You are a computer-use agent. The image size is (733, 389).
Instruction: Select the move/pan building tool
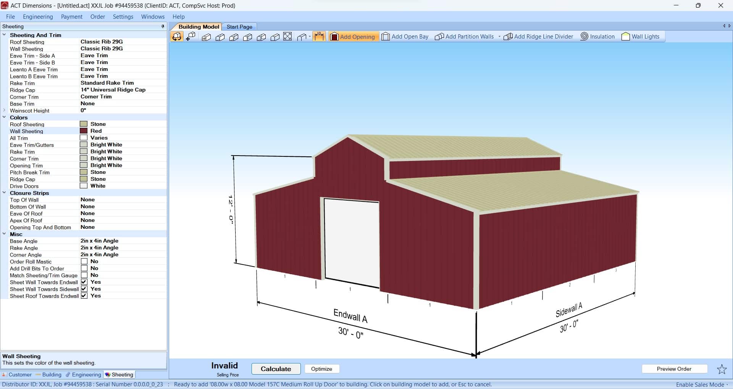(x=191, y=37)
